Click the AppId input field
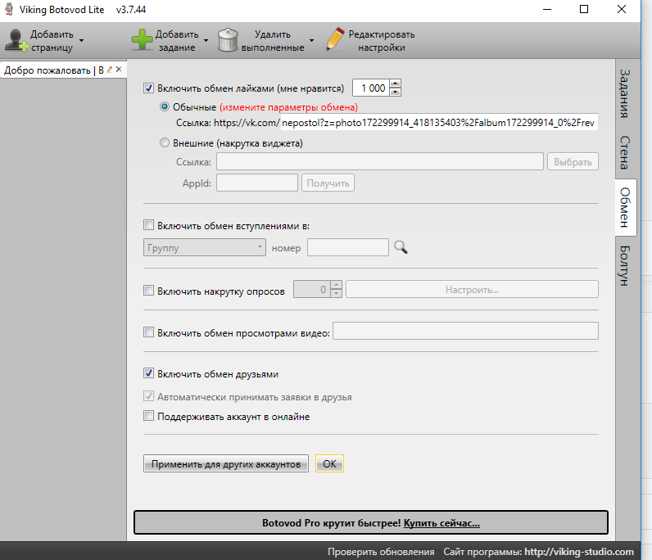 coord(257,183)
